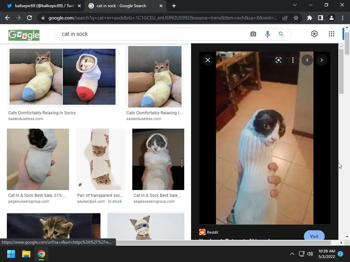Open Cats Comfortably Relaching In Socks title link

pyautogui.click(x=42, y=113)
